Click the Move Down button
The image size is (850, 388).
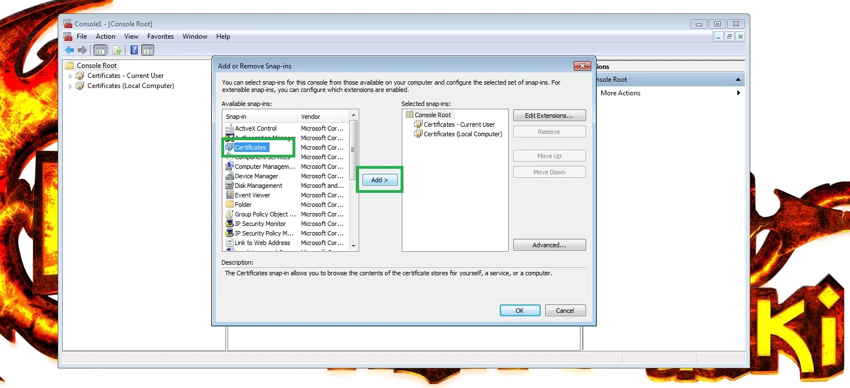549,172
